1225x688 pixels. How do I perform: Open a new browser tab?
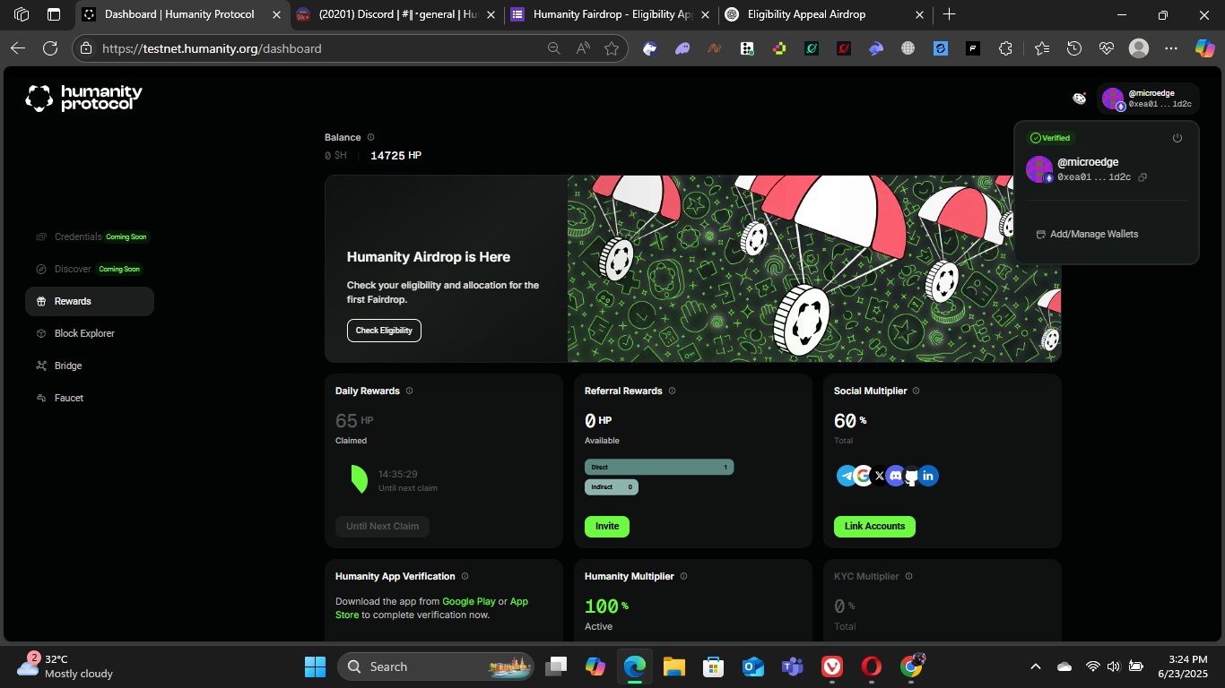coord(950,14)
